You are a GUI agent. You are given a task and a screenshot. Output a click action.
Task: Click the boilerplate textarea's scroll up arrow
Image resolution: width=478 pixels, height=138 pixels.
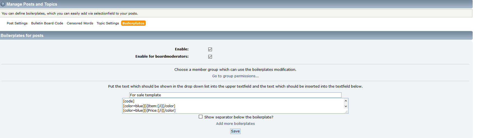click(346, 101)
